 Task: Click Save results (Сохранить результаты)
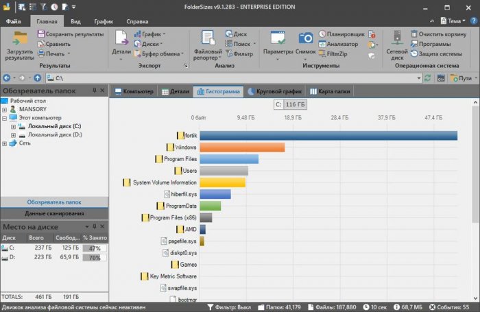pyautogui.click(x=71, y=34)
